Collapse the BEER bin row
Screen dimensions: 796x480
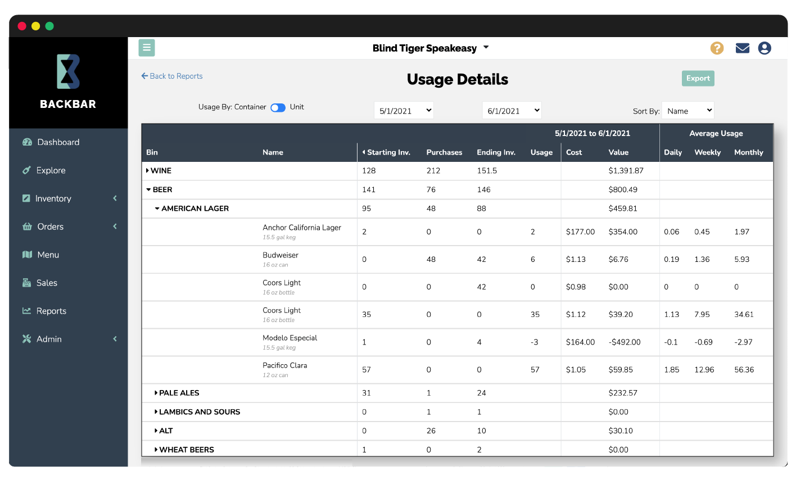point(148,189)
